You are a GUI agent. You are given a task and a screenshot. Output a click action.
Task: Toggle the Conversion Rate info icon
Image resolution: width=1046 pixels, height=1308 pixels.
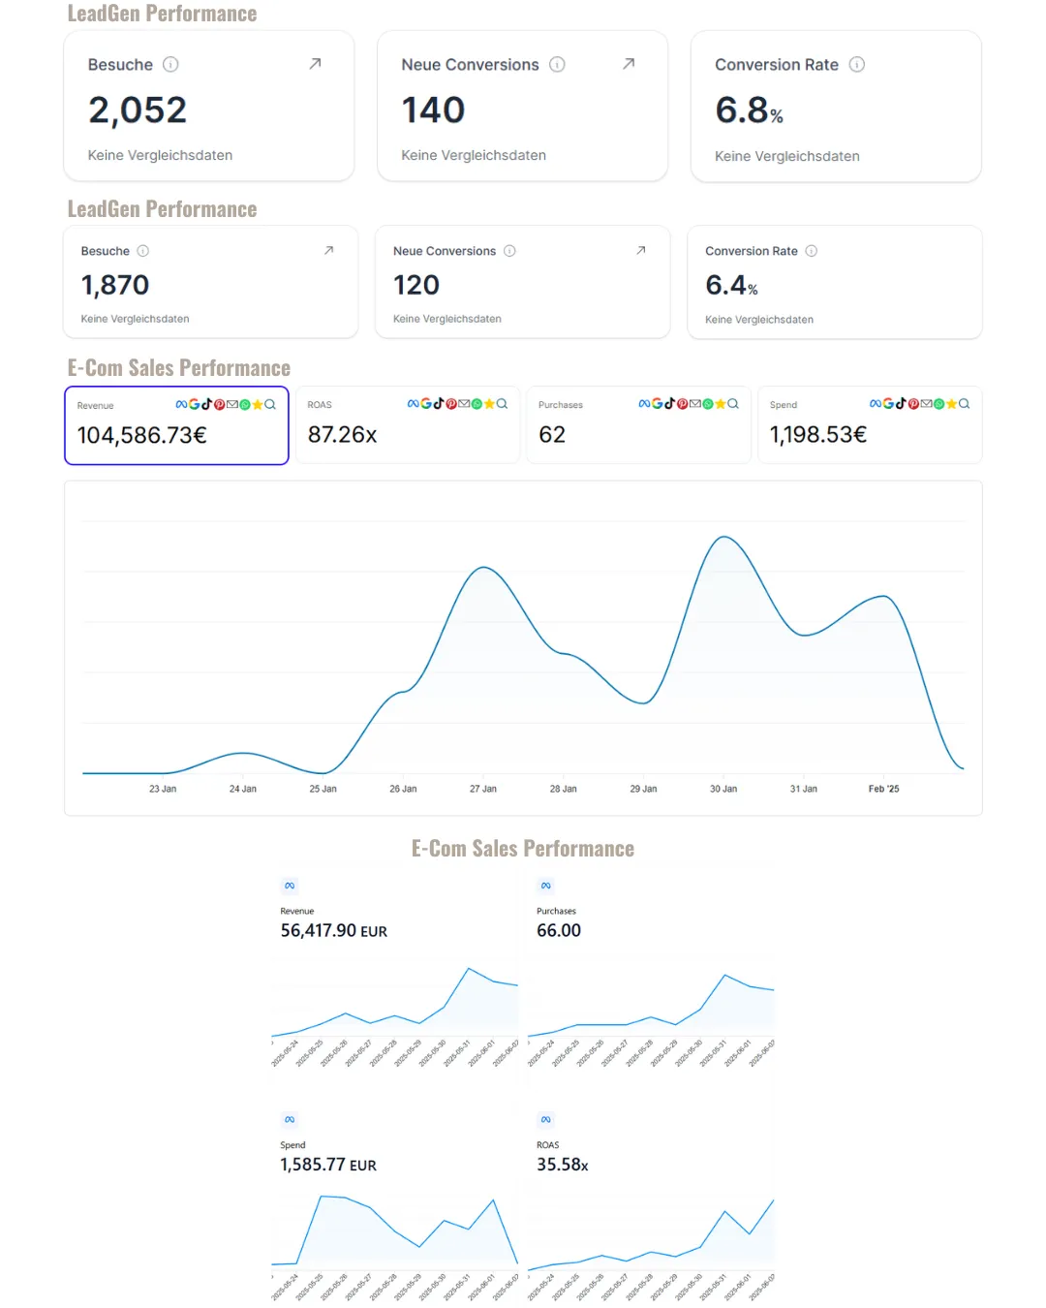coord(857,65)
